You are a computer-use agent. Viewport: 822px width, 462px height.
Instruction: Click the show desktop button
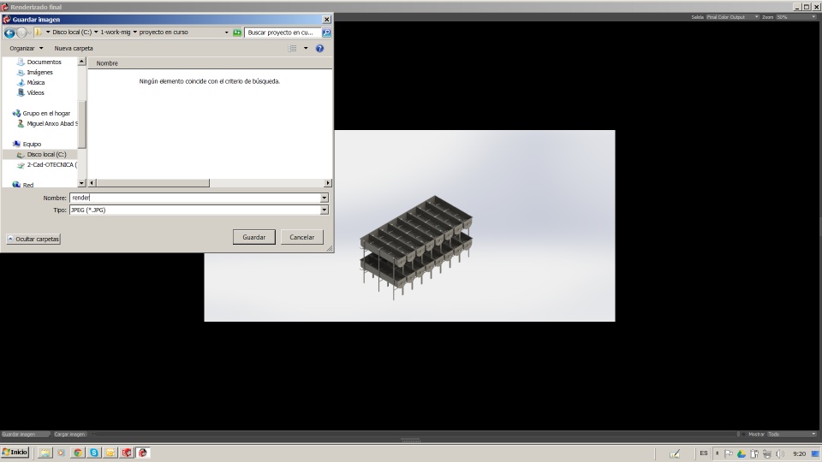[x=815, y=453]
